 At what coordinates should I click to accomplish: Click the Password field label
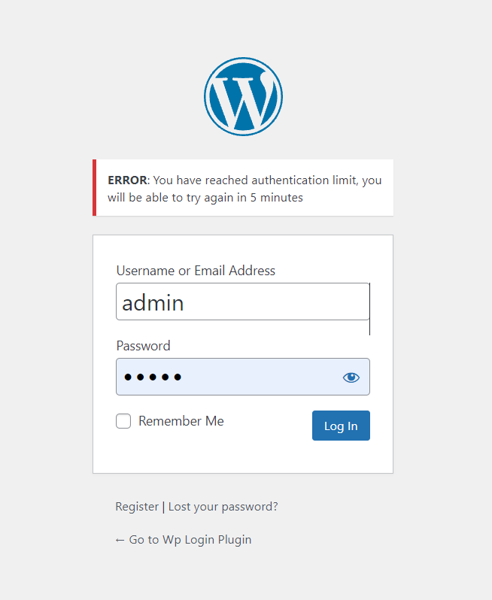tap(143, 346)
